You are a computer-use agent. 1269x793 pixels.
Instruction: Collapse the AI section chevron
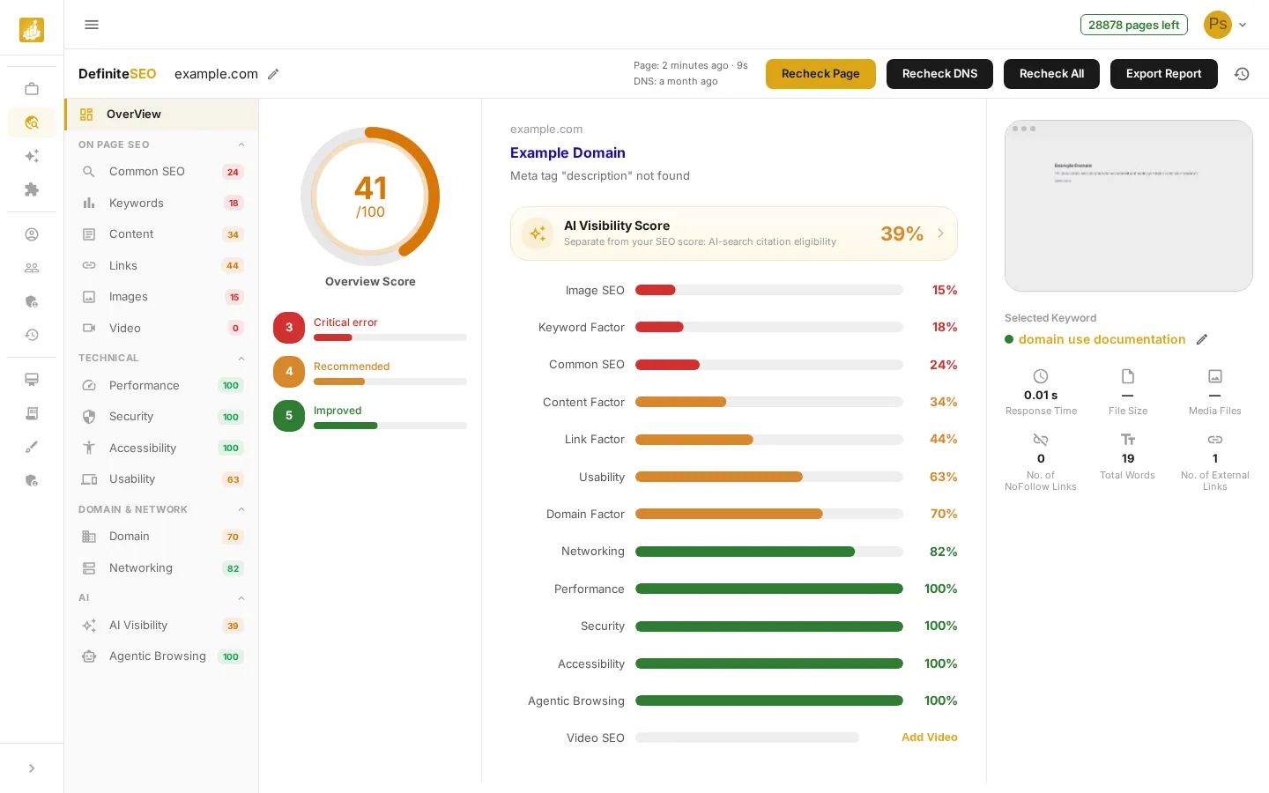[241, 598]
